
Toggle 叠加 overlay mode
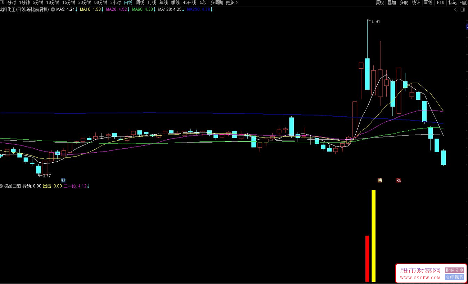[x=392, y=3]
